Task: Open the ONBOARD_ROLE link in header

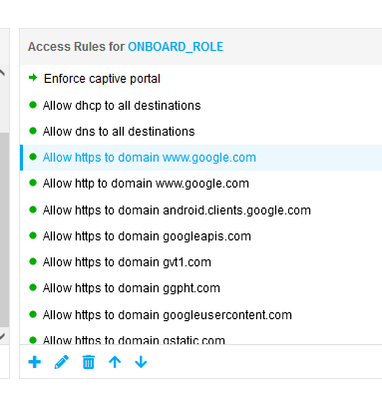Action: coord(176,47)
